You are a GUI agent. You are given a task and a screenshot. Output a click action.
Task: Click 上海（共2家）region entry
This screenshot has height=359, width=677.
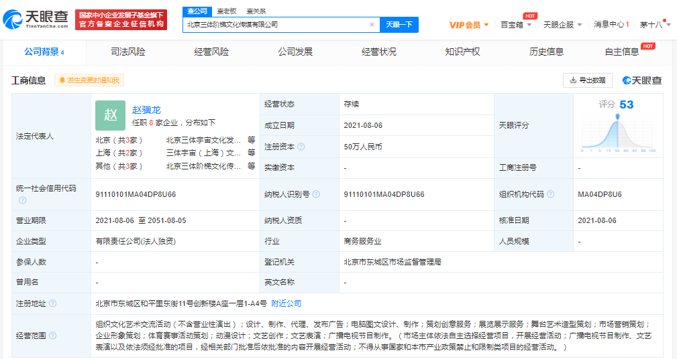119,153
